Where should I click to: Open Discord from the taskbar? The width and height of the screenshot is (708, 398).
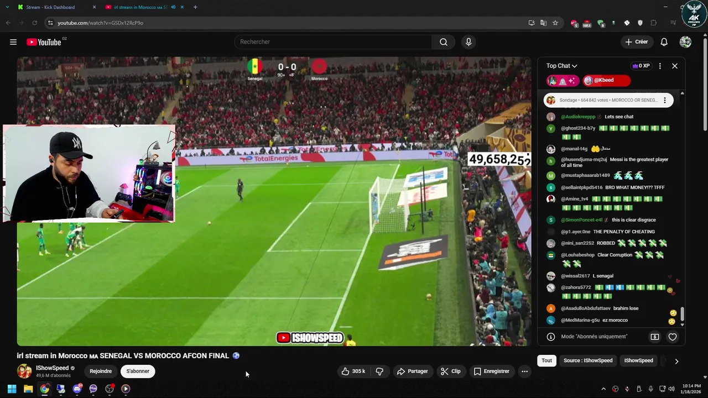coord(77,389)
